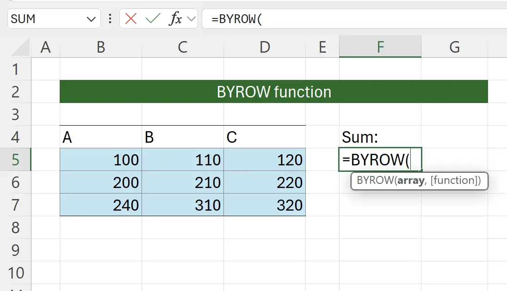Click the BYROW function hint tooltip

pos(419,181)
